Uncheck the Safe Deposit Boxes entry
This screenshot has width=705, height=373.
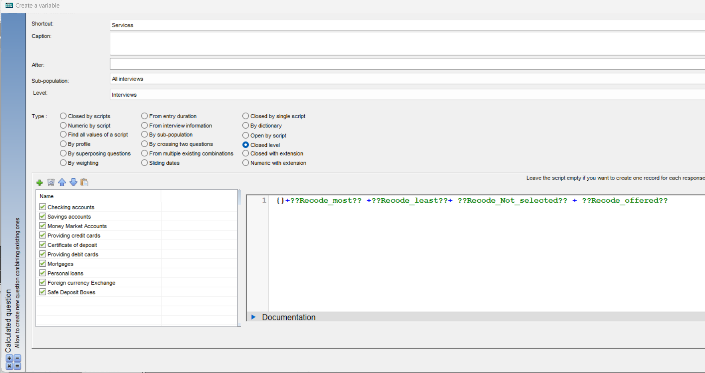pos(43,291)
